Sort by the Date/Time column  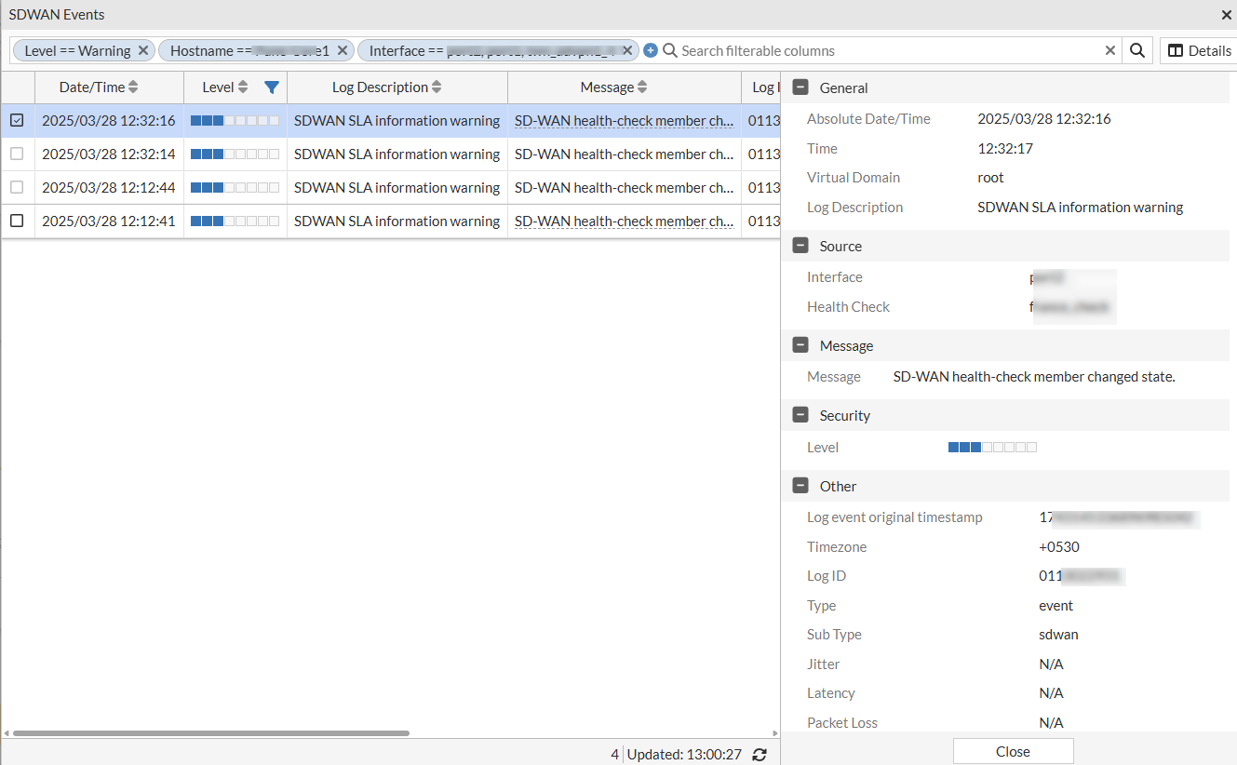click(x=133, y=87)
